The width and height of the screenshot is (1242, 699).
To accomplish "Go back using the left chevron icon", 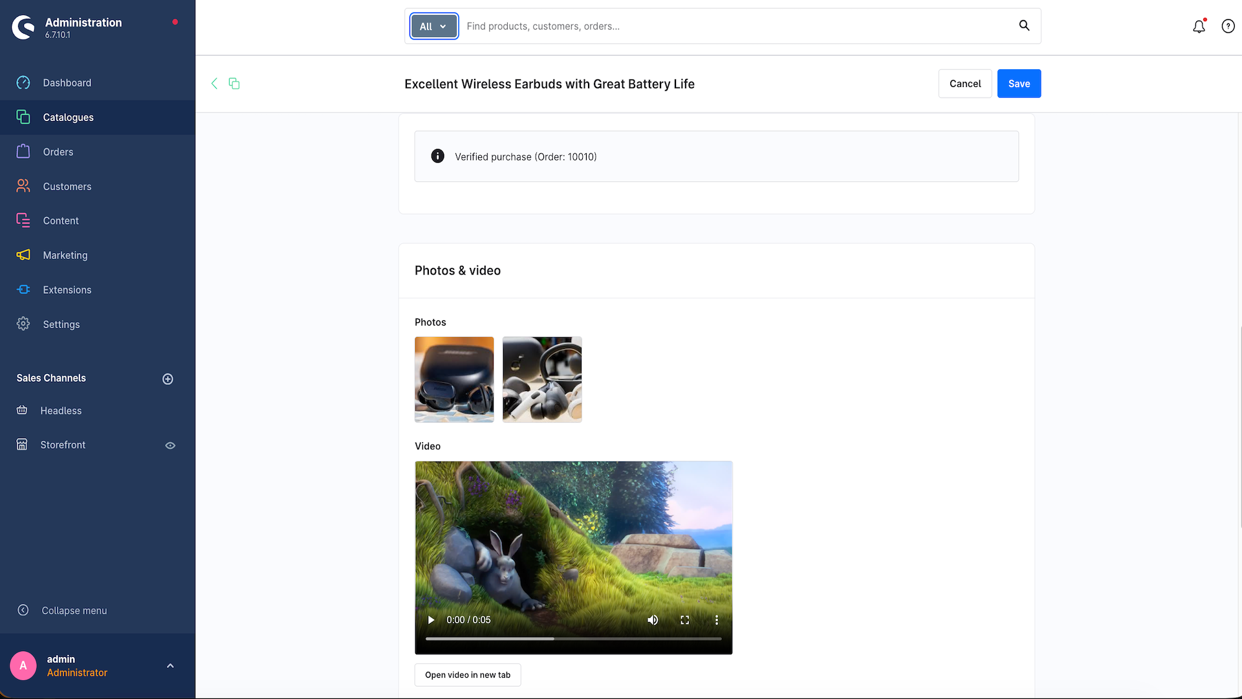I will [214, 83].
